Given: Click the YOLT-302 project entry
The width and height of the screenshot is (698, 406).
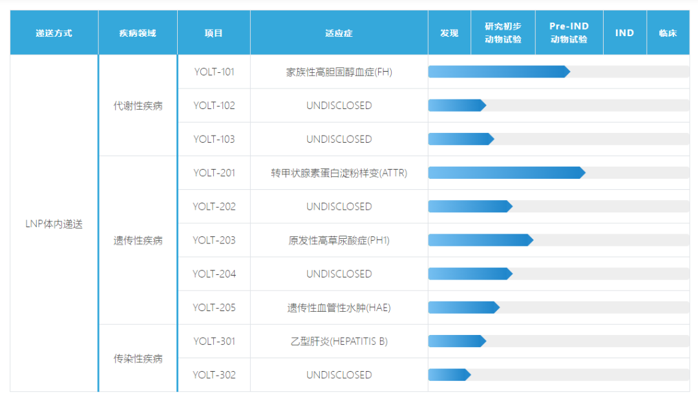Looking at the screenshot, I should tap(214, 375).
